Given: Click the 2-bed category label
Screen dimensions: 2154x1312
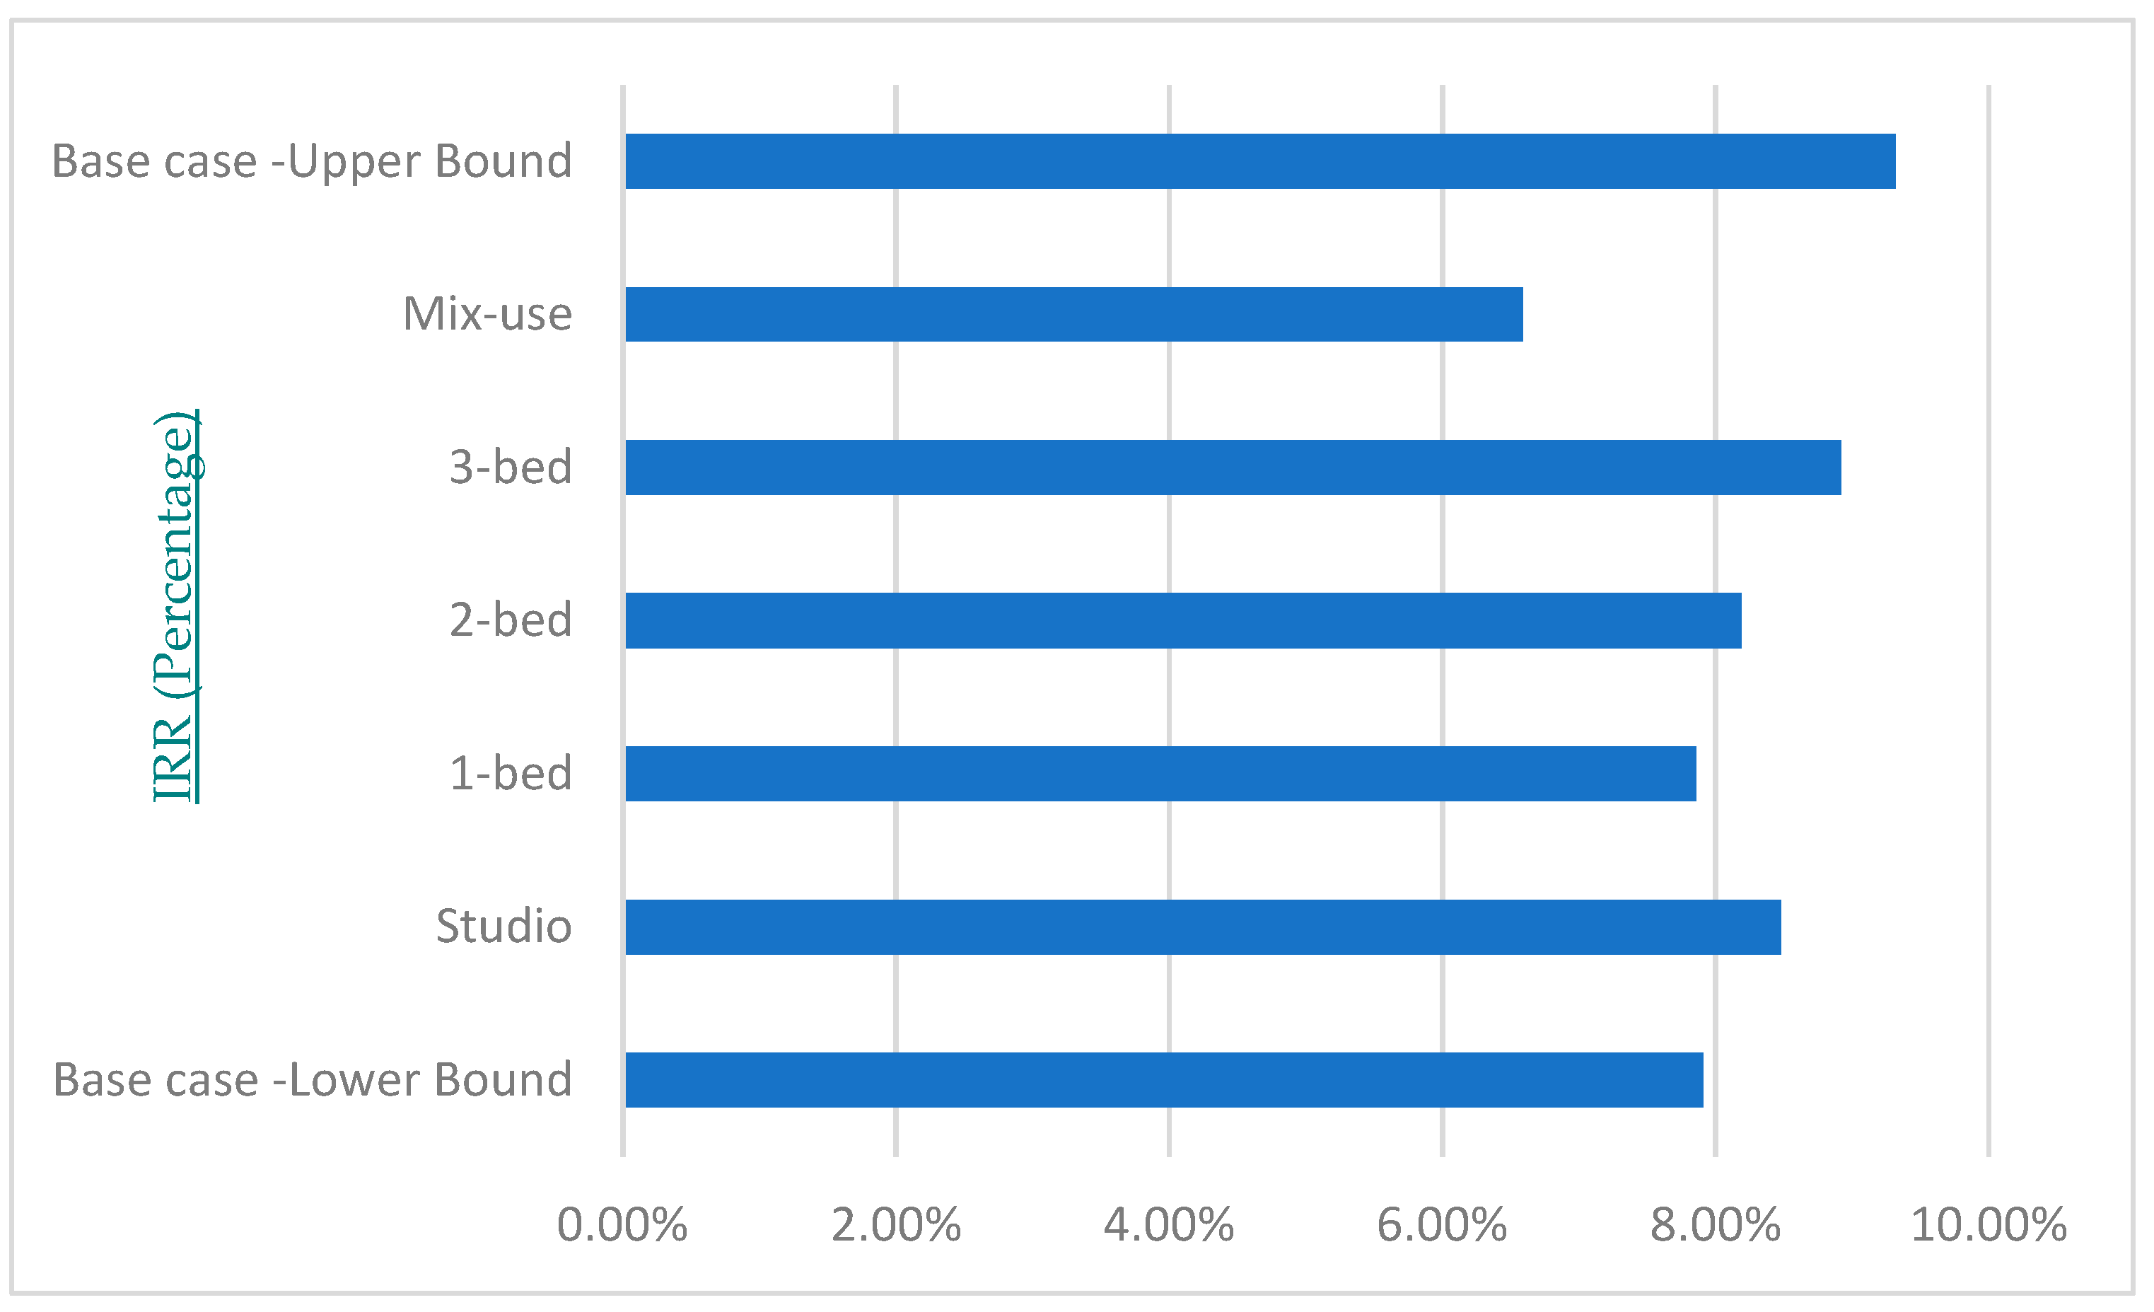Looking at the screenshot, I should pos(511,620).
